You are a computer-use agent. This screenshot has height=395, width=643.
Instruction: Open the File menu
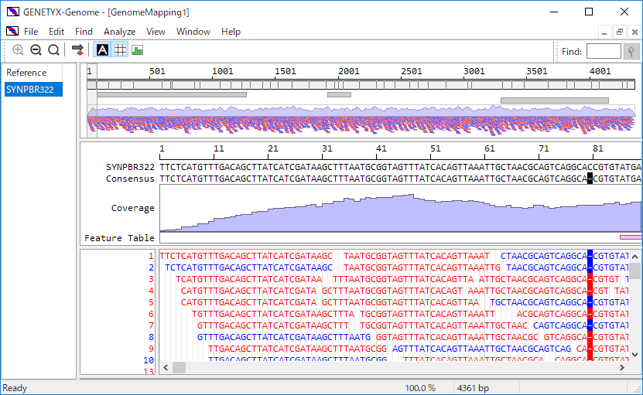pyautogui.click(x=31, y=32)
